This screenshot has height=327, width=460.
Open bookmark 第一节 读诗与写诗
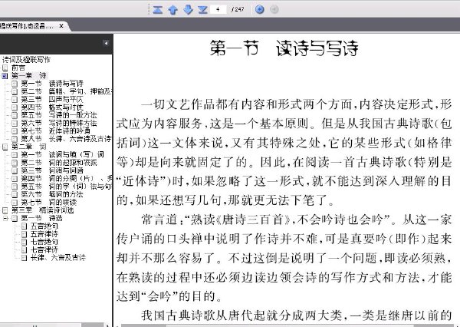[x=52, y=84]
